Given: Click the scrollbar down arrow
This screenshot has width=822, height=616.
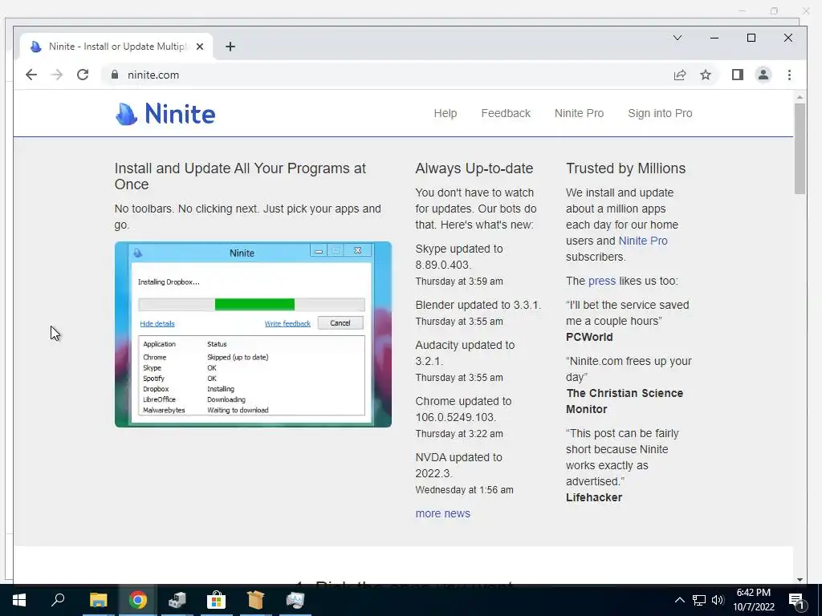Looking at the screenshot, I should pos(800,579).
